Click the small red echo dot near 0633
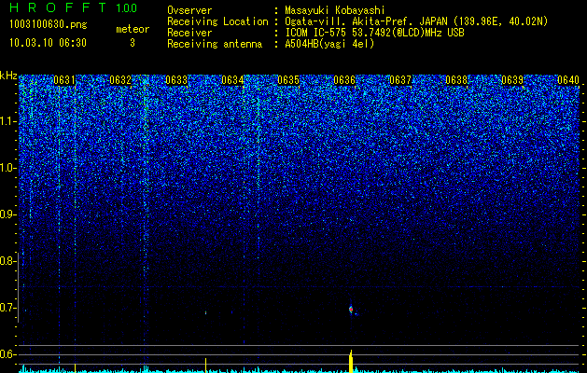The image size is (587, 373). (206, 312)
